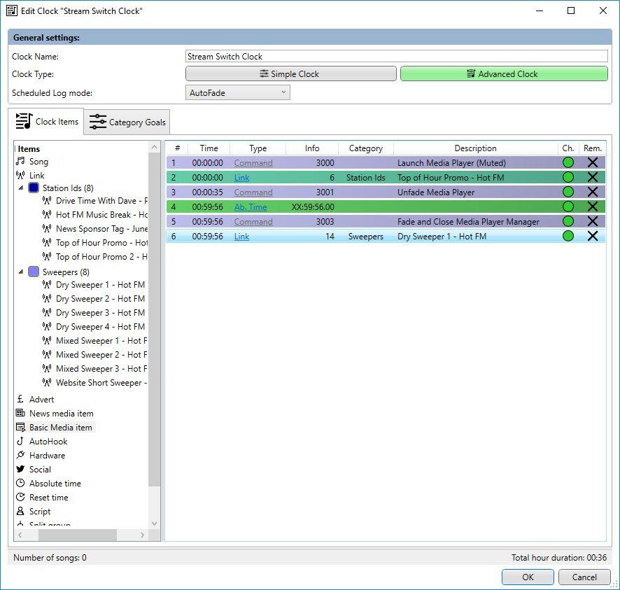The width and height of the screenshot is (620, 590).
Task: Collapse the Station Ids tree group
Action: [21, 188]
